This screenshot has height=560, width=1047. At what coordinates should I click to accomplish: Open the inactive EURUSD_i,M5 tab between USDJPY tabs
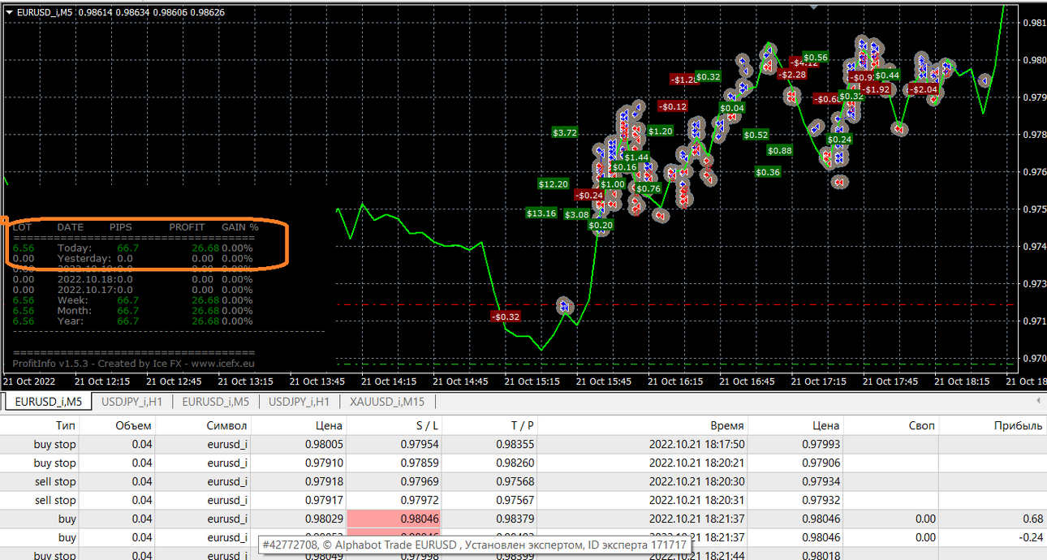215,401
